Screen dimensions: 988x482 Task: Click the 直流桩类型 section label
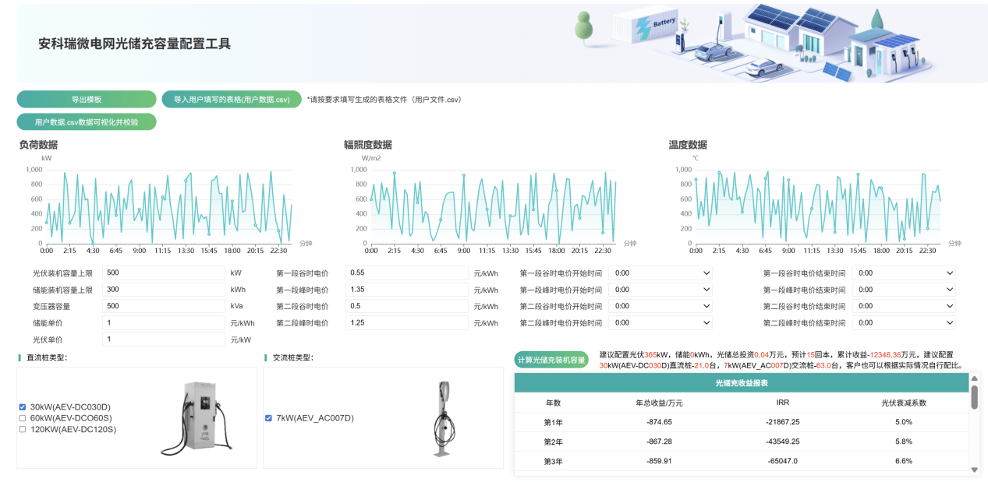pos(47,357)
